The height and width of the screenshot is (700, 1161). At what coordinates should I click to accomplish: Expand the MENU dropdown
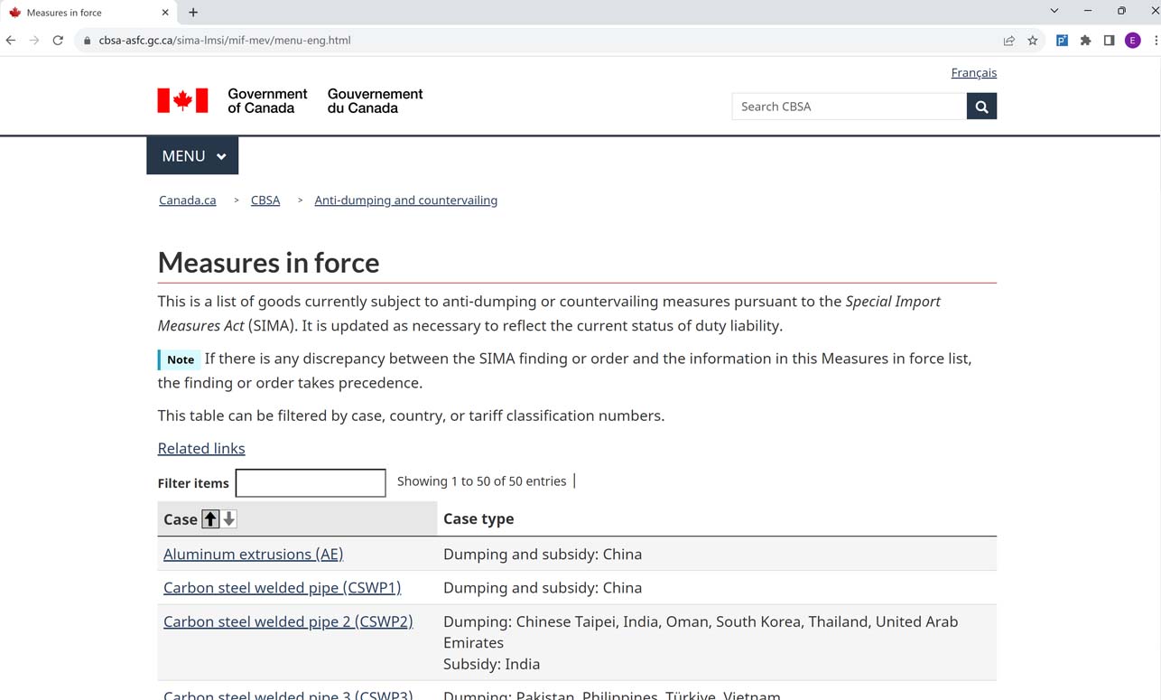[x=192, y=155]
